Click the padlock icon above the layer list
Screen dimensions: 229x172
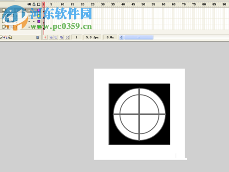34,4
